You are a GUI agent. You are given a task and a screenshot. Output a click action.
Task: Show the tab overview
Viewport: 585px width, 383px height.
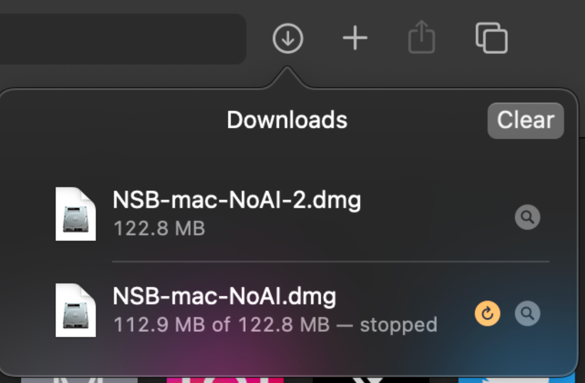click(x=491, y=38)
